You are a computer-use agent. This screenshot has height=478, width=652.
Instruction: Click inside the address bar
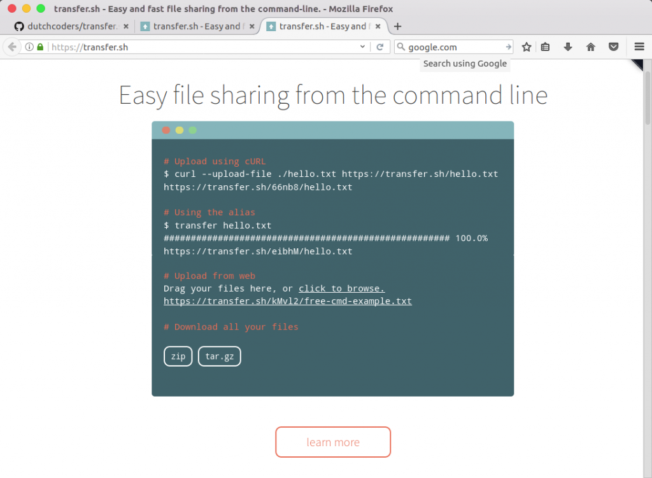pyautogui.click(x=191, y=46)
